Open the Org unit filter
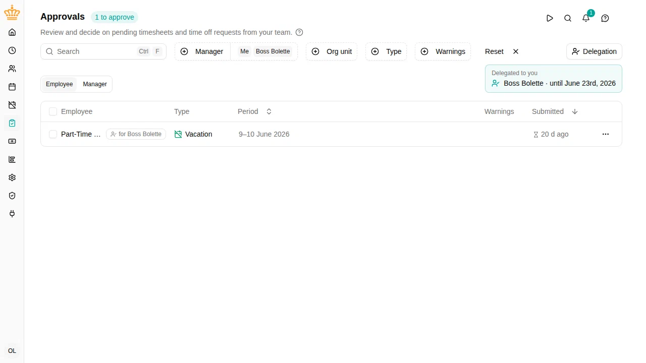The width and height of the screenshot is (646, 363). coord(332,51)
